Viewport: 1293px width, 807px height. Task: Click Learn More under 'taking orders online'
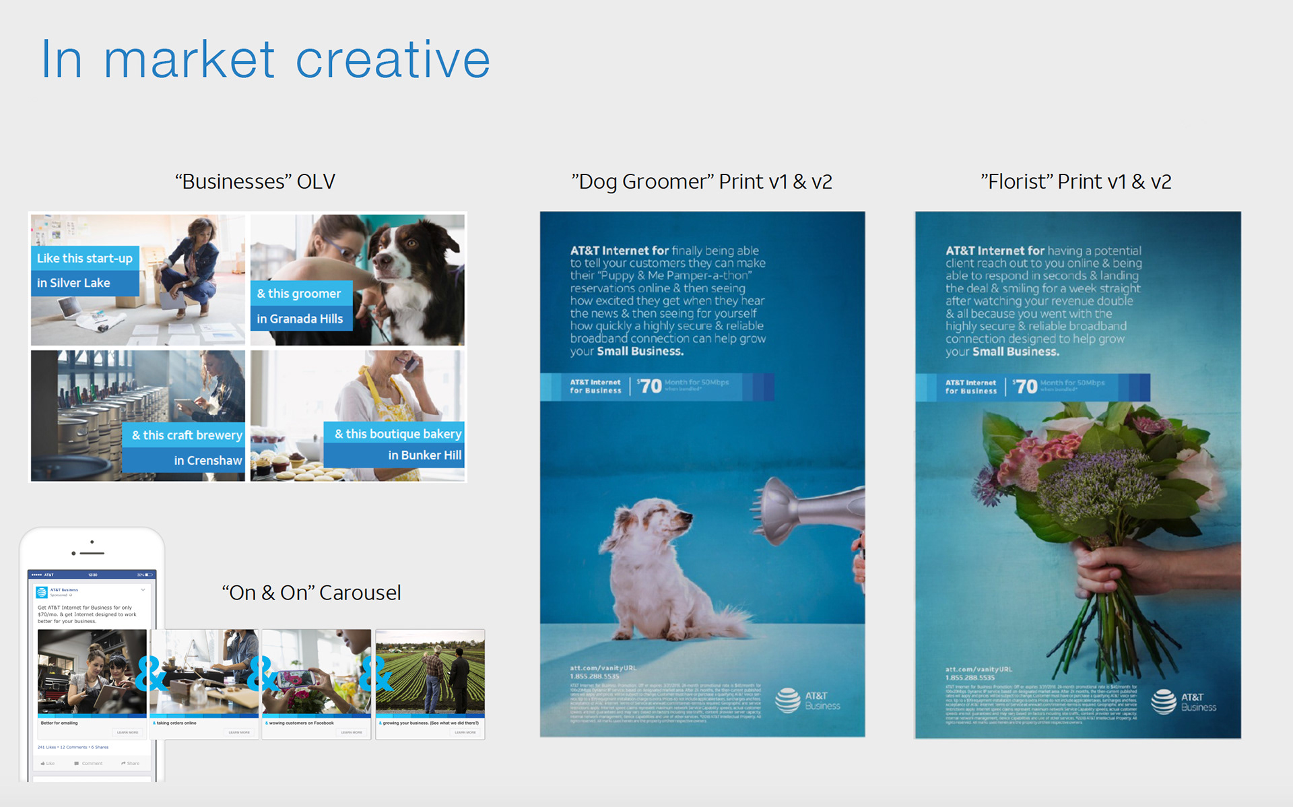[239, 732]
